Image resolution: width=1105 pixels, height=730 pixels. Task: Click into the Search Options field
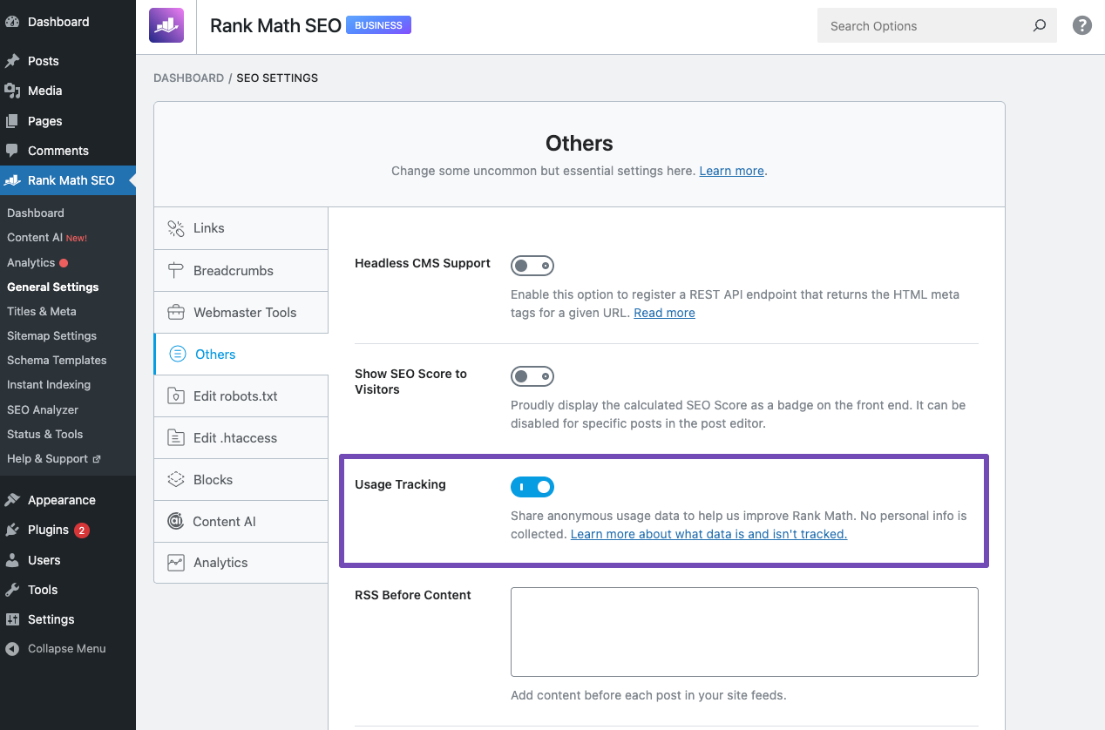point(937,26)
